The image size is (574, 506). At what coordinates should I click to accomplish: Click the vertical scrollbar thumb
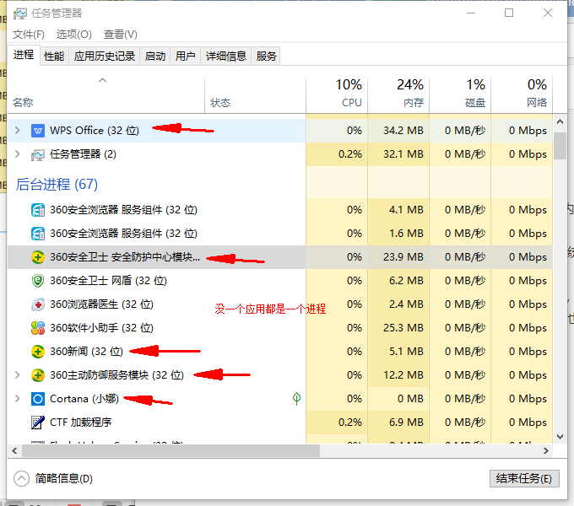[560, 146]
